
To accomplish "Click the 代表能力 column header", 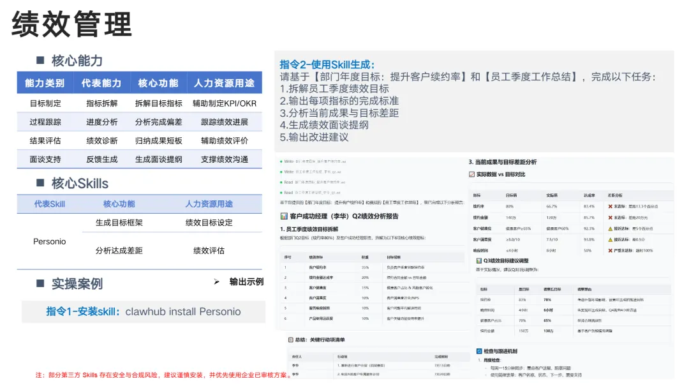I will click(101, 83).
